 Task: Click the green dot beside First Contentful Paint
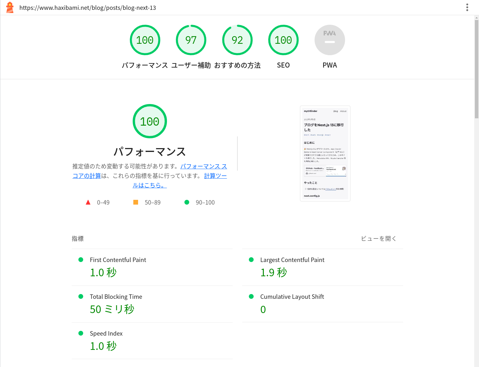pos(80,259)
